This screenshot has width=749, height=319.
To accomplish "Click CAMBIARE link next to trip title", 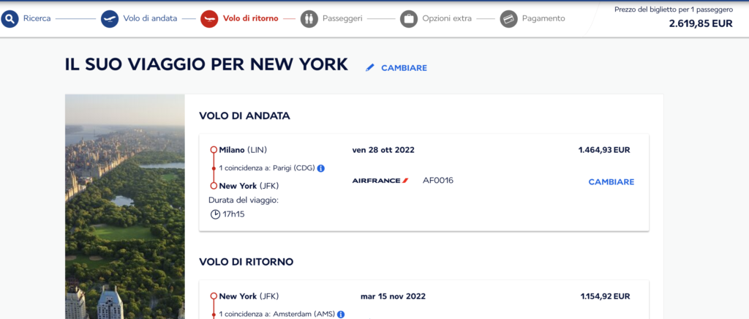I will coord(404,68).
